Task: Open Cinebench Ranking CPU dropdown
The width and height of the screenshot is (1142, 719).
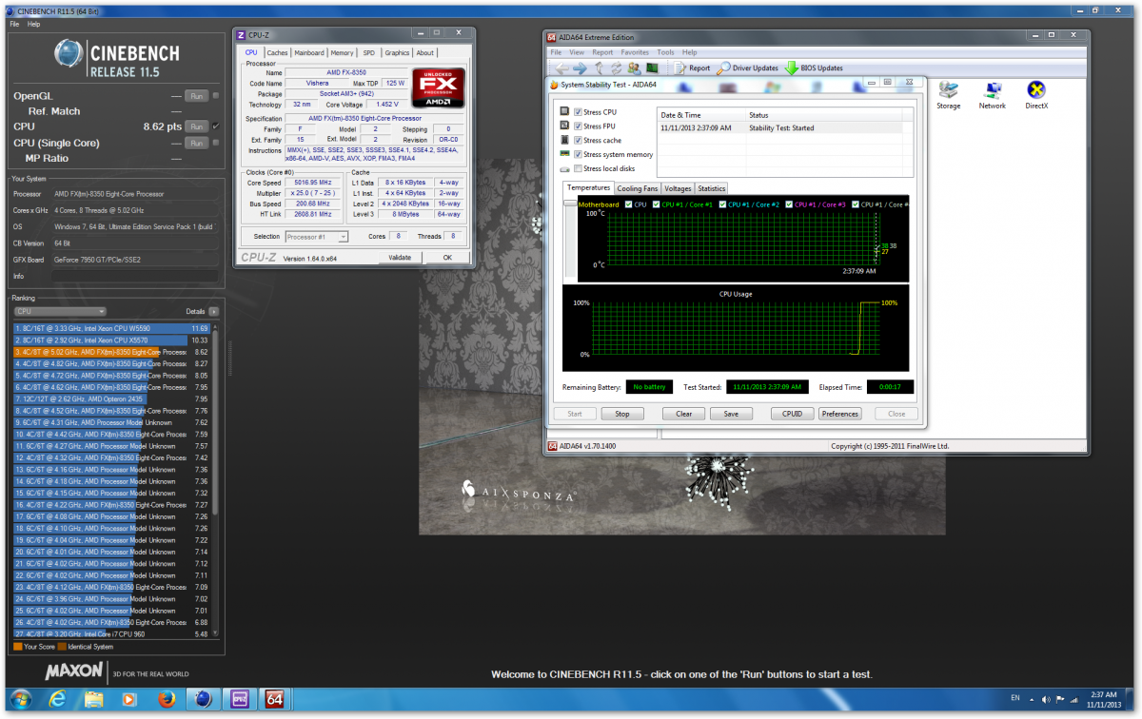Action: [60, 311]
